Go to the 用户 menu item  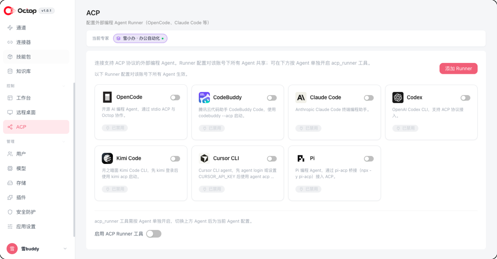[36, 154]
